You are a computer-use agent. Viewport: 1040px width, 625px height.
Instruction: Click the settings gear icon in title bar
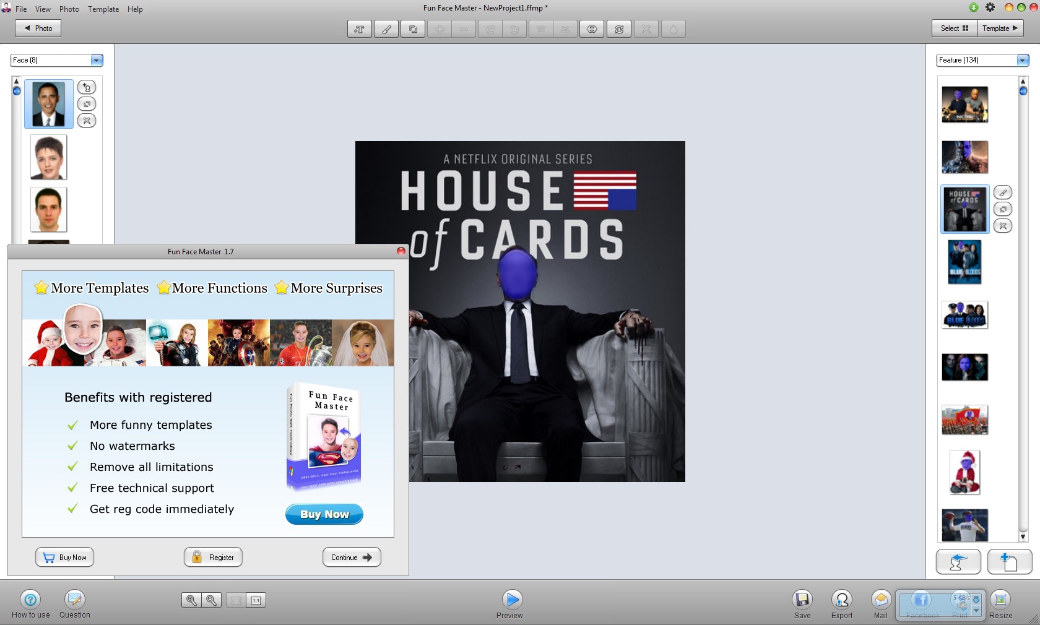990,7
